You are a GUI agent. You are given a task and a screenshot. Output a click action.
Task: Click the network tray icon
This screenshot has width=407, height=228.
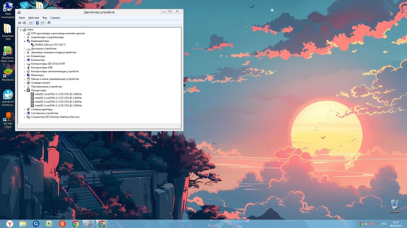pyautogui.click(x=377, y=224)
